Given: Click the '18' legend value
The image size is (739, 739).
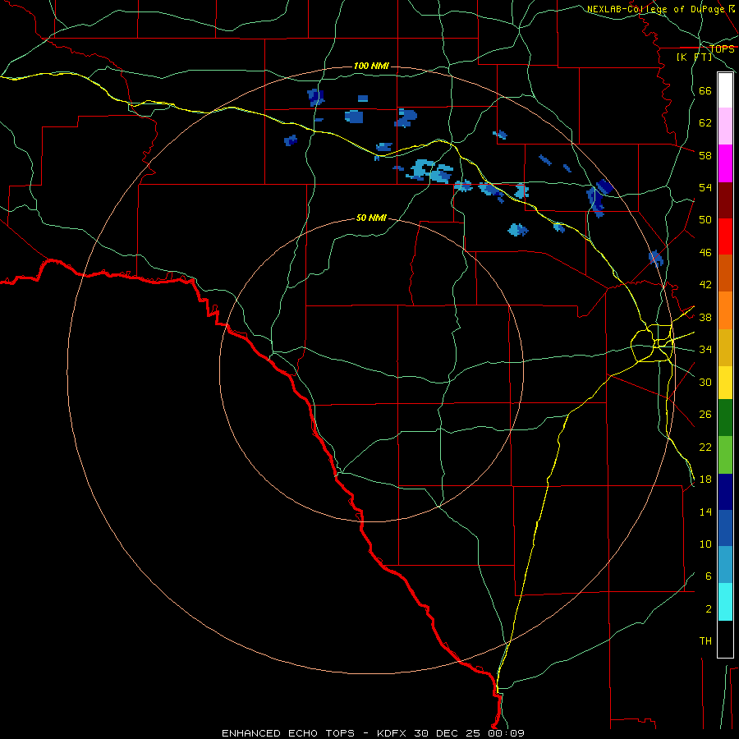Looking at the screenshot, I should click(x=705, y=480).
